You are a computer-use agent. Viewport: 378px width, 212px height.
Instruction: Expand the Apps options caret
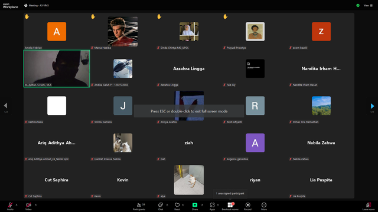(218, 205)
